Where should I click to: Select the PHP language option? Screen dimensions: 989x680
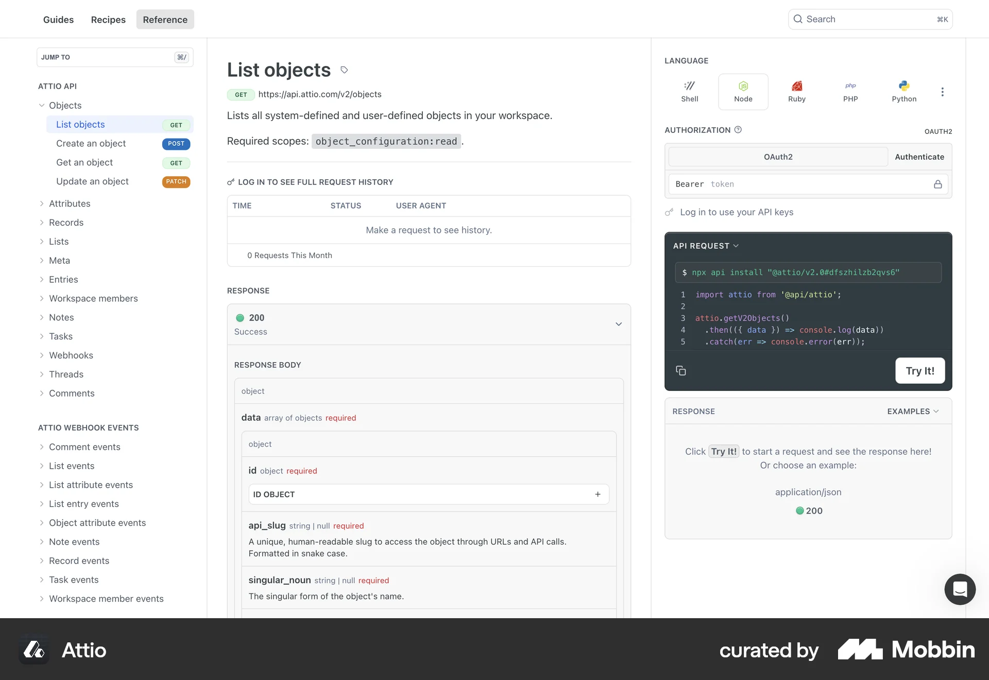[850, 91]
